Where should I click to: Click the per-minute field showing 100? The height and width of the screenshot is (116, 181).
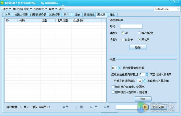140,81
